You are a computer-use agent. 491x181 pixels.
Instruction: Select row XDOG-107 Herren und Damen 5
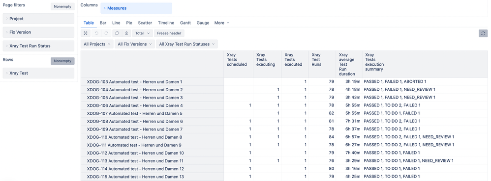pos(152,113)
